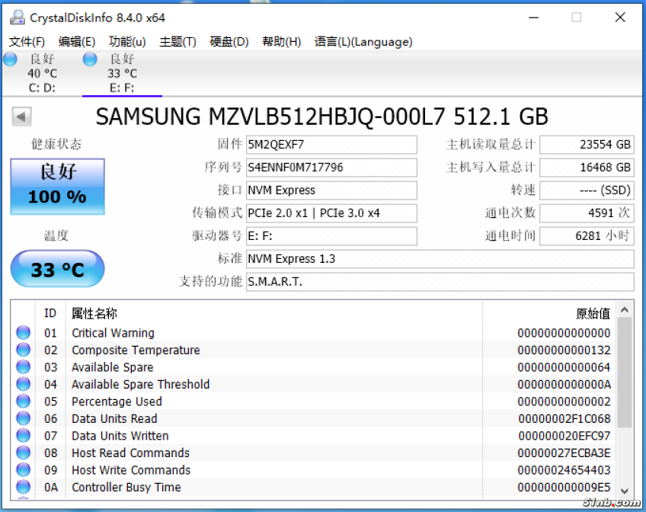Open the 语言(L)(Language) menu
Screen dimensions: 646x512
tap(363, 42)
